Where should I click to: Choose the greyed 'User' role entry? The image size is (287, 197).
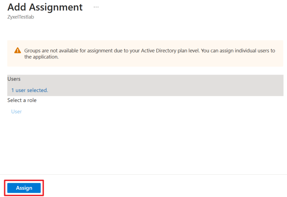pyautogui.click(x=16, y=111)
